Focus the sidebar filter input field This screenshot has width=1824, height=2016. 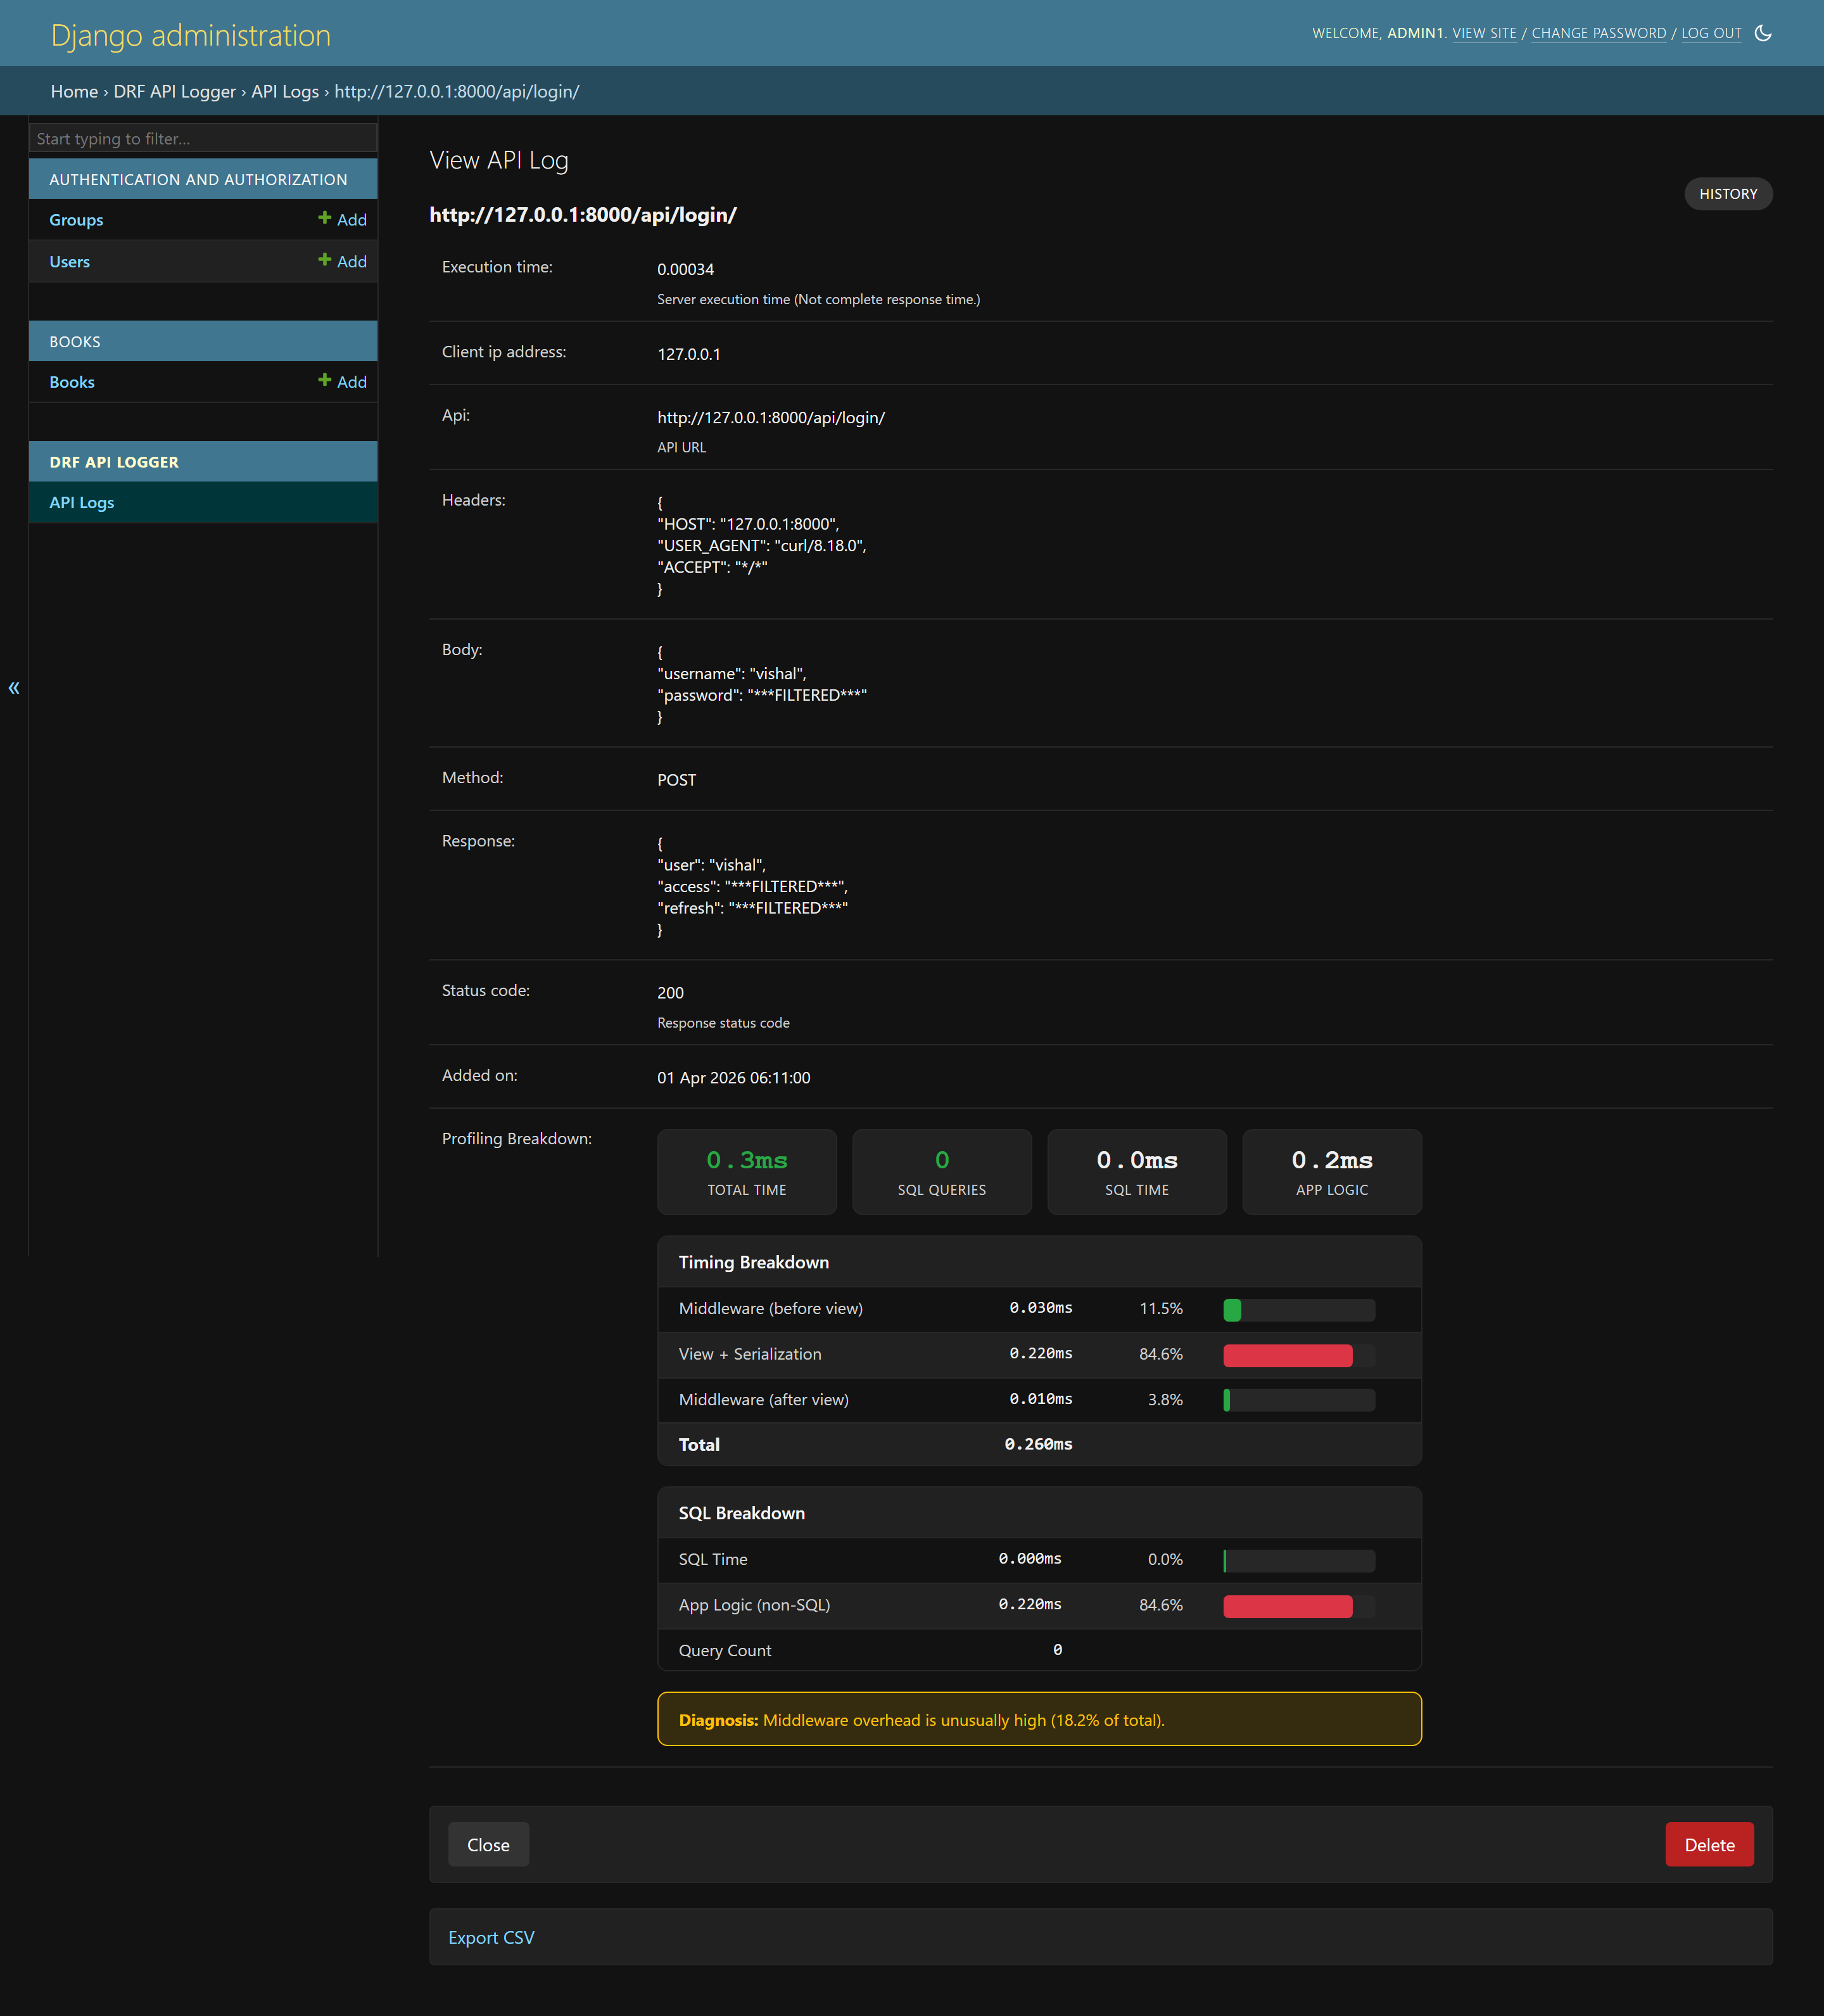click(203, 138)
